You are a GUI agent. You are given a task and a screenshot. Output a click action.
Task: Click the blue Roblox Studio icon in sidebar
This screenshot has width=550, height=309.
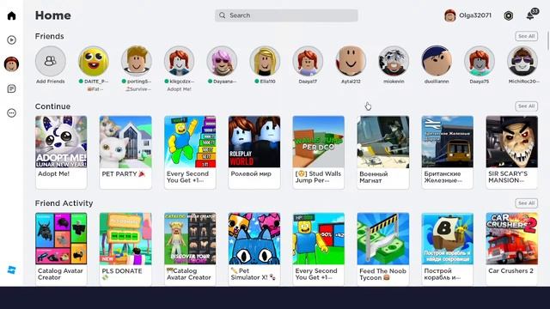coord(11,270)
